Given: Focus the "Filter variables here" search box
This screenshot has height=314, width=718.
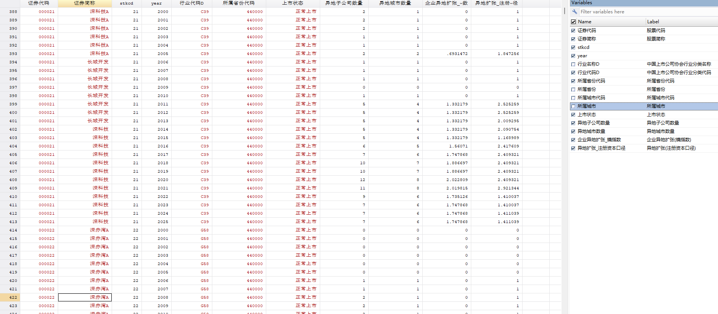Looking at the screenshot, I should tap(648, 12).
